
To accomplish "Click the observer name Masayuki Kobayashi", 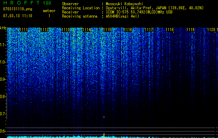I will point(124,4).
